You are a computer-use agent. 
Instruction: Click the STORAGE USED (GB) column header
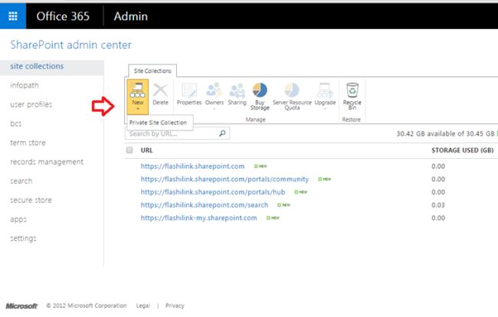(x=463, y=150)
